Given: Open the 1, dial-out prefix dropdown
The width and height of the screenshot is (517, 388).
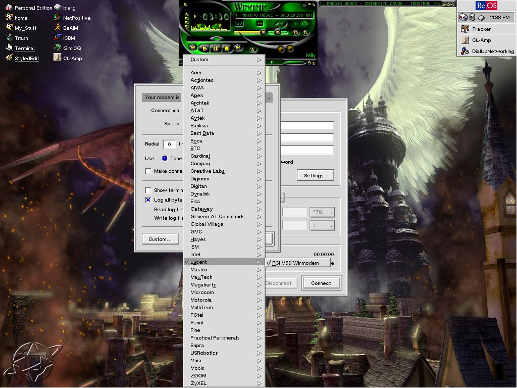Looking at the screenshot, I should (x=322, y=225).
